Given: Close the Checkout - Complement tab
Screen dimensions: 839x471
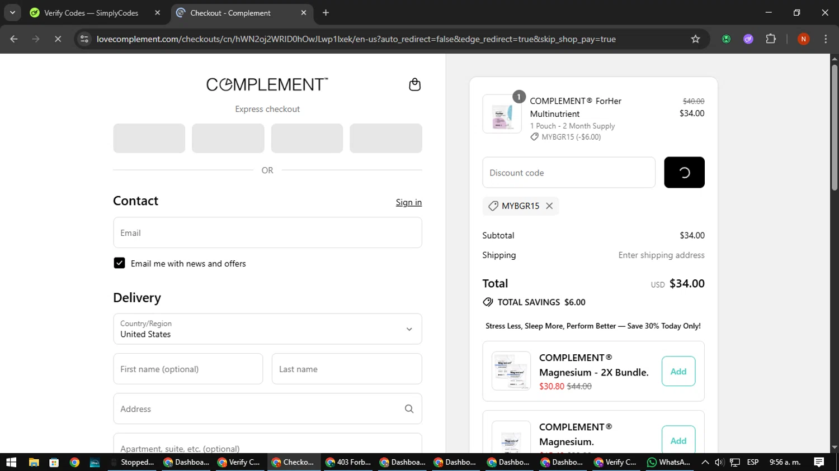Looking at the screenshot, I should pos(304,13).
